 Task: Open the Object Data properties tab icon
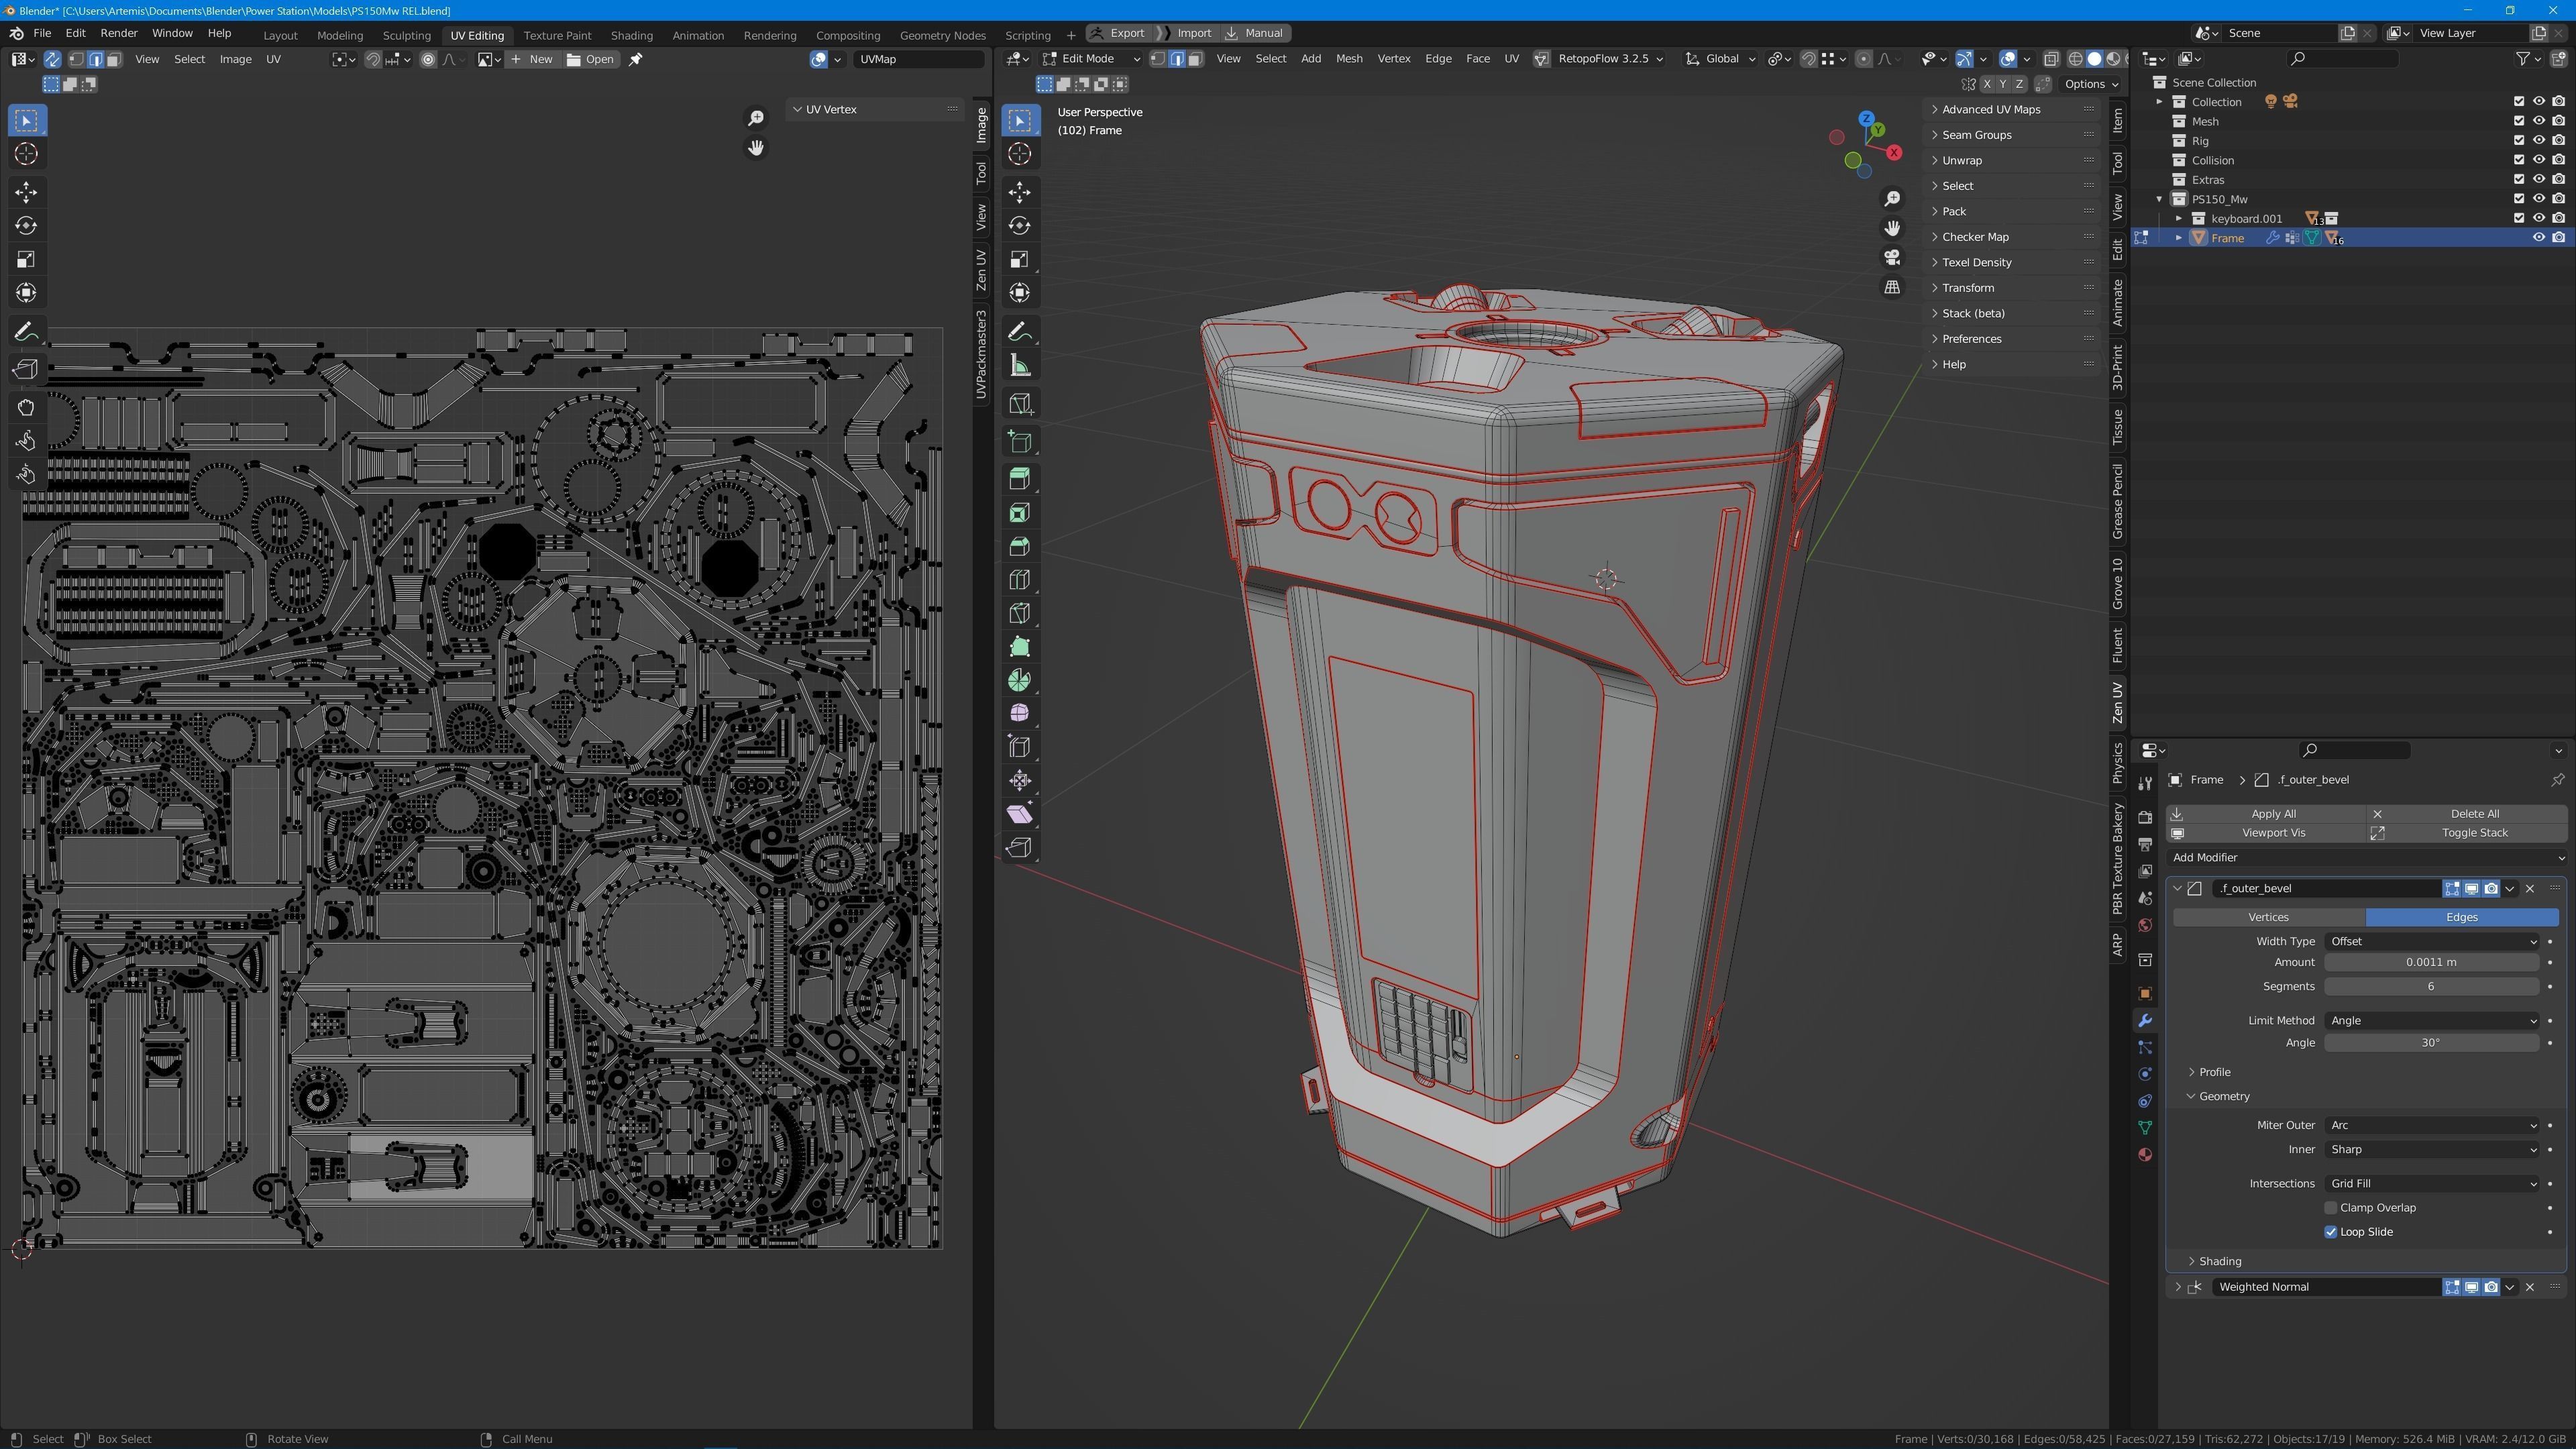[x=2144, y=1128]
